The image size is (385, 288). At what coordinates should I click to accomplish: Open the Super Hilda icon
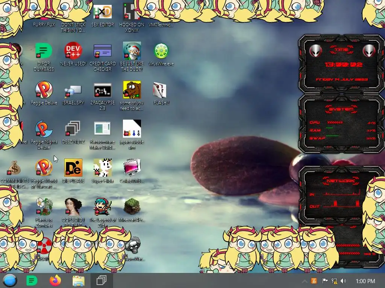pos(102,168)
